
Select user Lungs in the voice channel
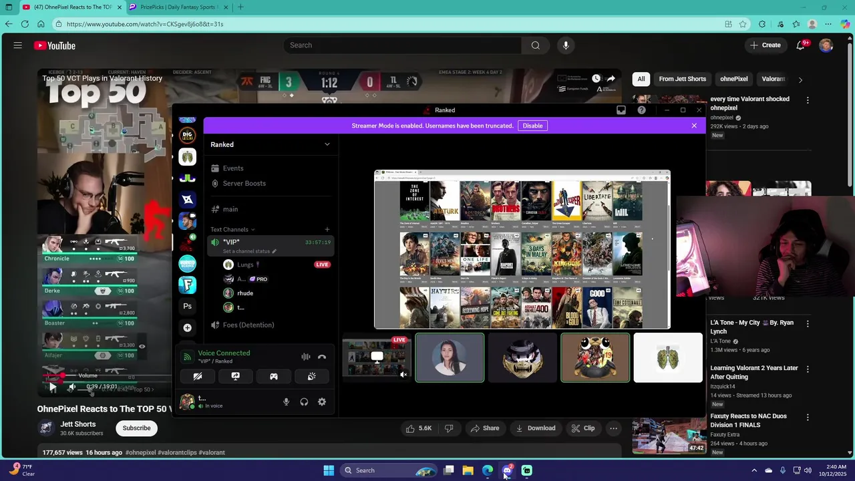244,265
